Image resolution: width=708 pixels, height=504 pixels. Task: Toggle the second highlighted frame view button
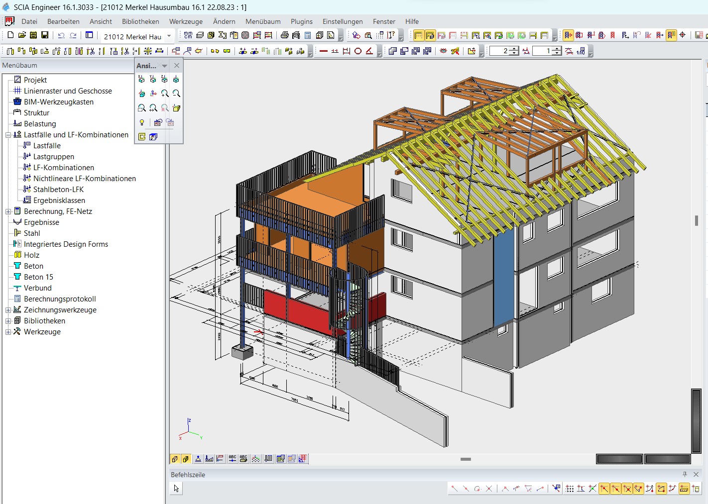(x=430, y=35)
